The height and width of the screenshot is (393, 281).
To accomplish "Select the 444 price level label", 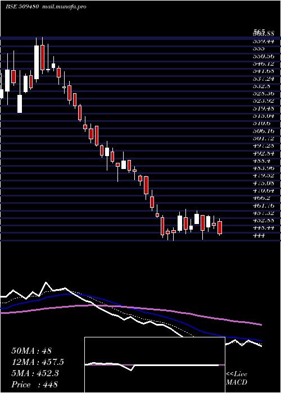I will coord(259,235).
